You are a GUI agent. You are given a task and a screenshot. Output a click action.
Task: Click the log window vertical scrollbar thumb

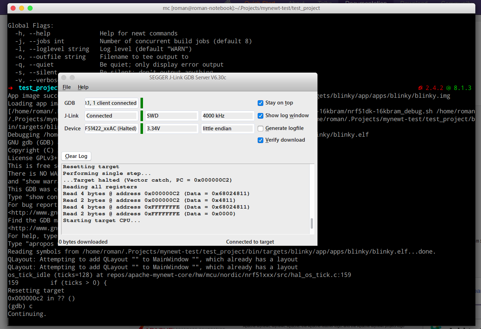312,223
